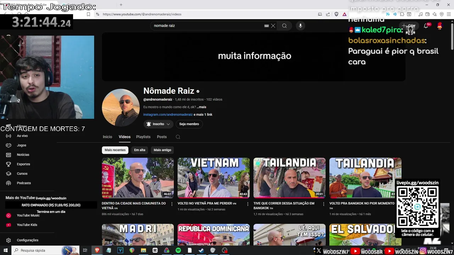Open YouTube Kids in sidebar

tap(27, 225)
